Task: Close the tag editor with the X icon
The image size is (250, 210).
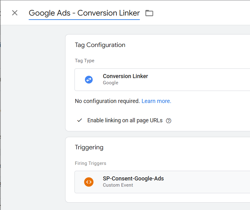Action: tap(15, 13)
